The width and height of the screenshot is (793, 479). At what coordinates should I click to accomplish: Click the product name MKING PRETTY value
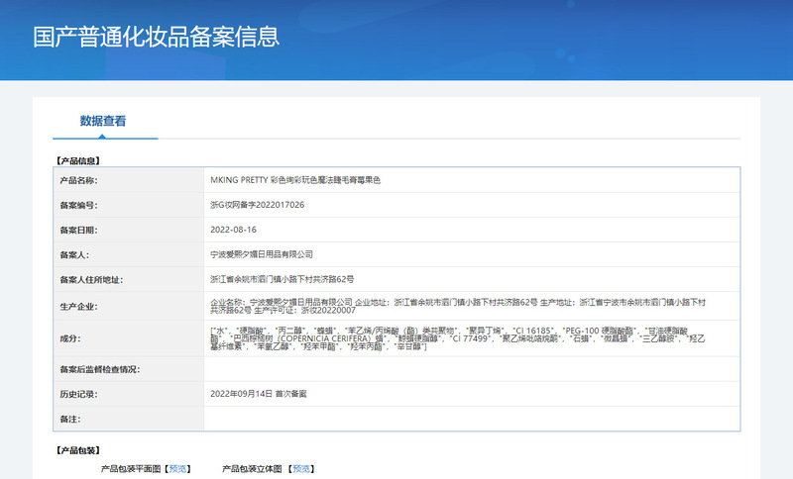pyautogui.click(x=295, y=180)
